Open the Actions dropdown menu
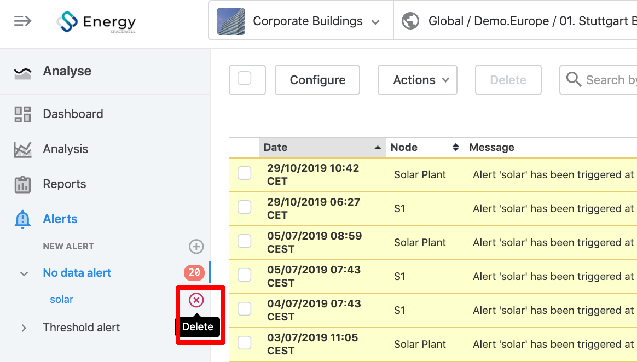The image size is (637, 362). coord(417,80)
